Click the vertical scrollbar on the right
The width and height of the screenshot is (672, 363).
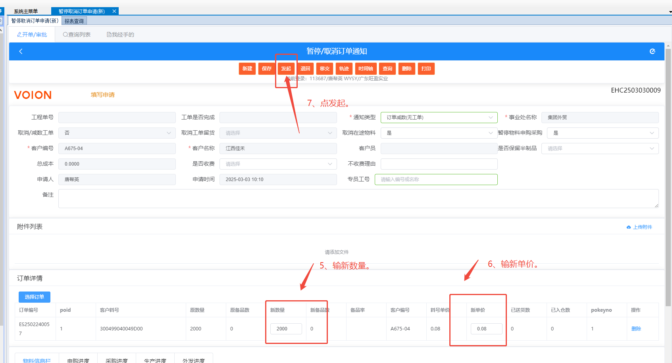tap(668, 177)
